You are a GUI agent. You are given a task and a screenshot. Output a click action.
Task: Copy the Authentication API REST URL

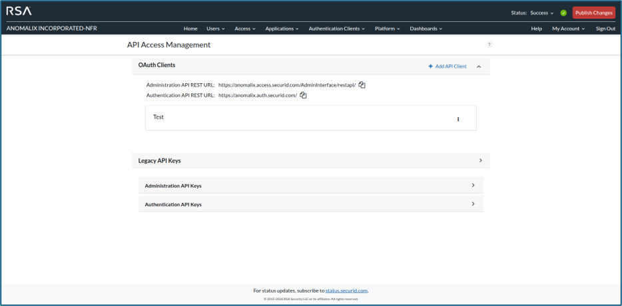pos(304,95)
